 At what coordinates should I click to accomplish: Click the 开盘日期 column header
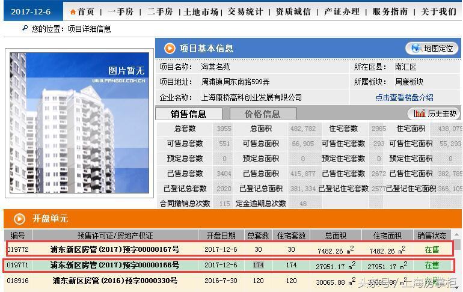pos(221,236)
